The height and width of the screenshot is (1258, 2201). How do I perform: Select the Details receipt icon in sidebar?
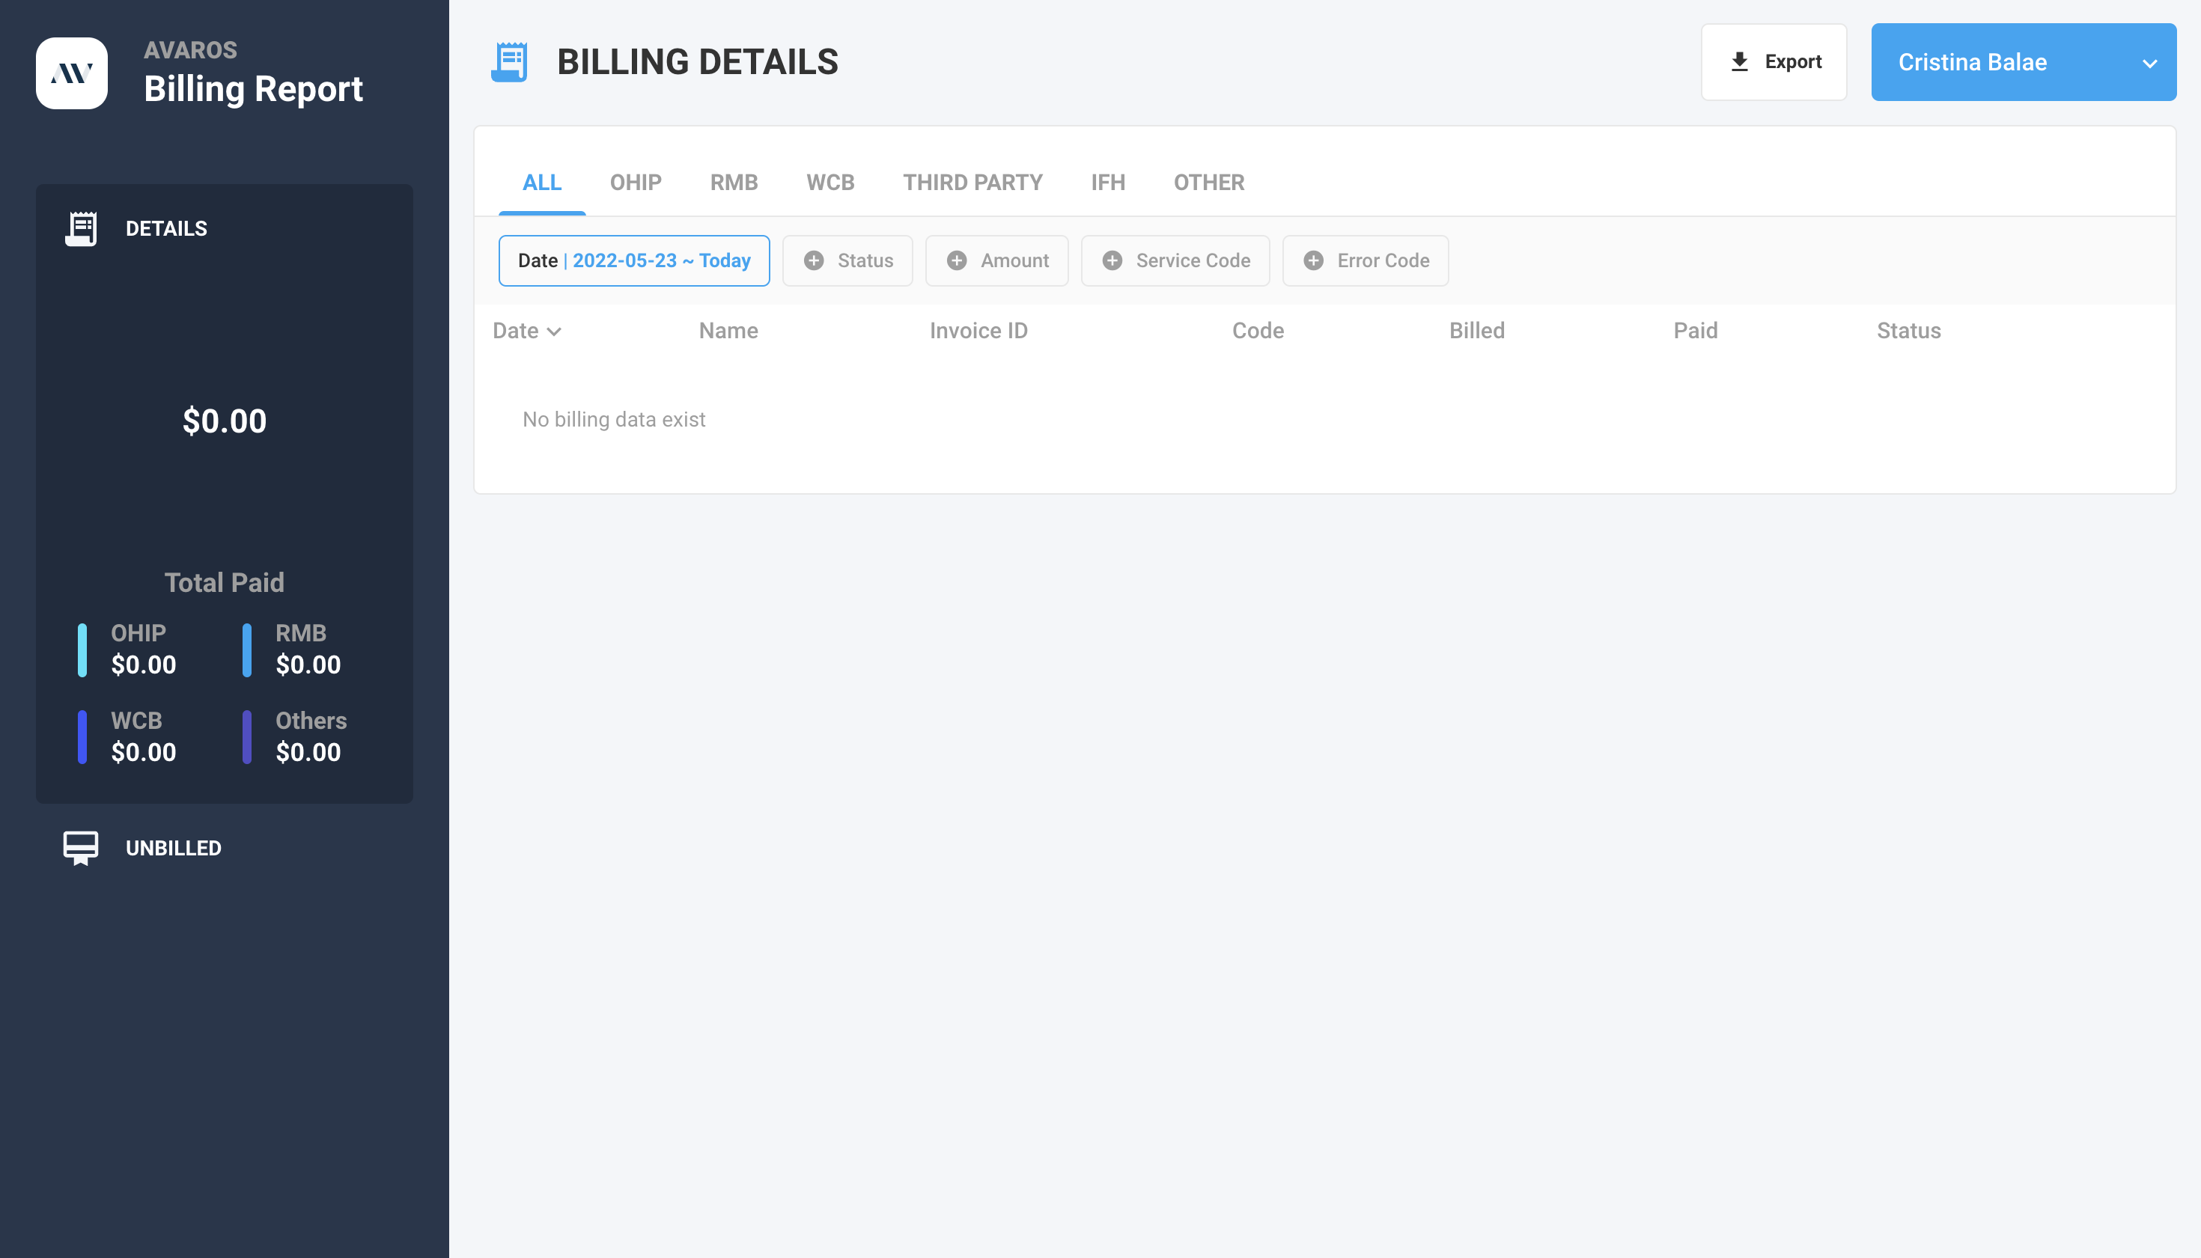pyautogui.click(x=82, y=228)
